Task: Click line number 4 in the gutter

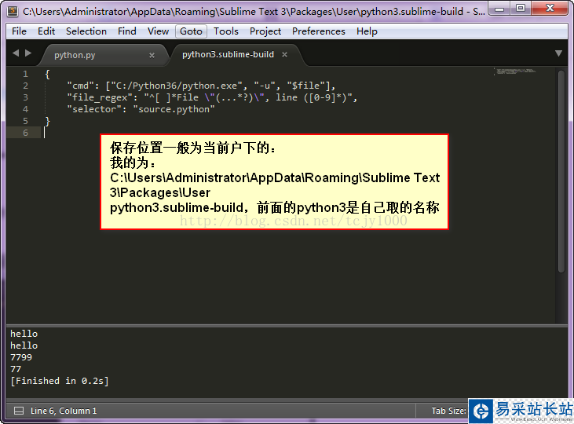Action: tap(25, 109)
